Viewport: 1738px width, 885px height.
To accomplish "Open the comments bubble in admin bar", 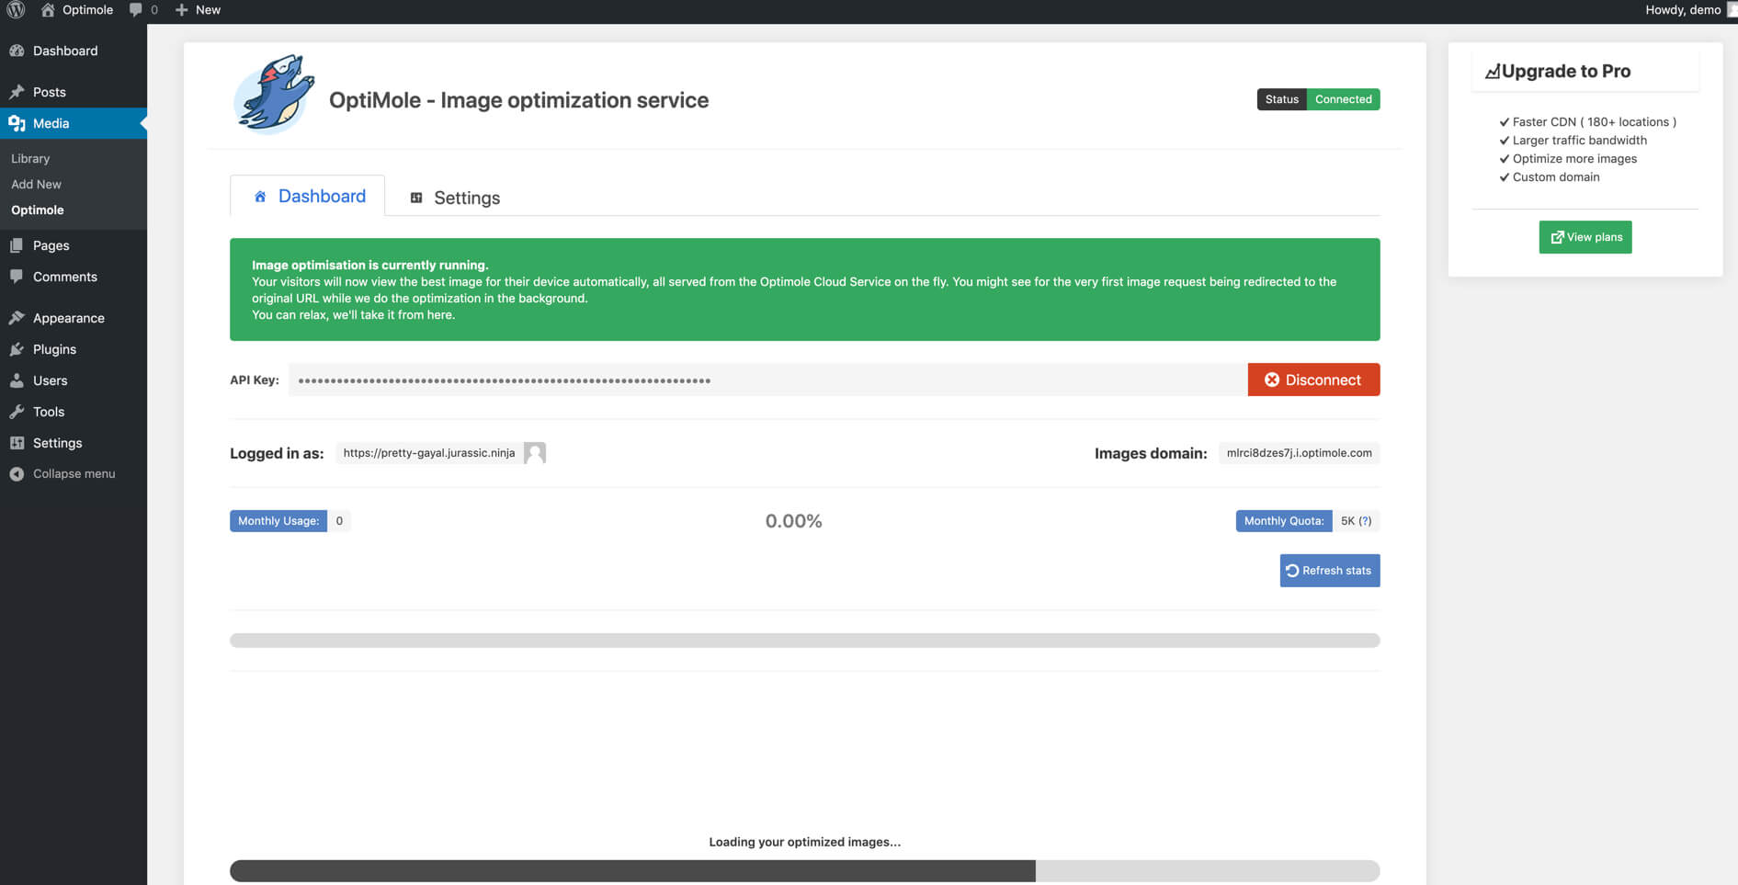I will 136,10.
